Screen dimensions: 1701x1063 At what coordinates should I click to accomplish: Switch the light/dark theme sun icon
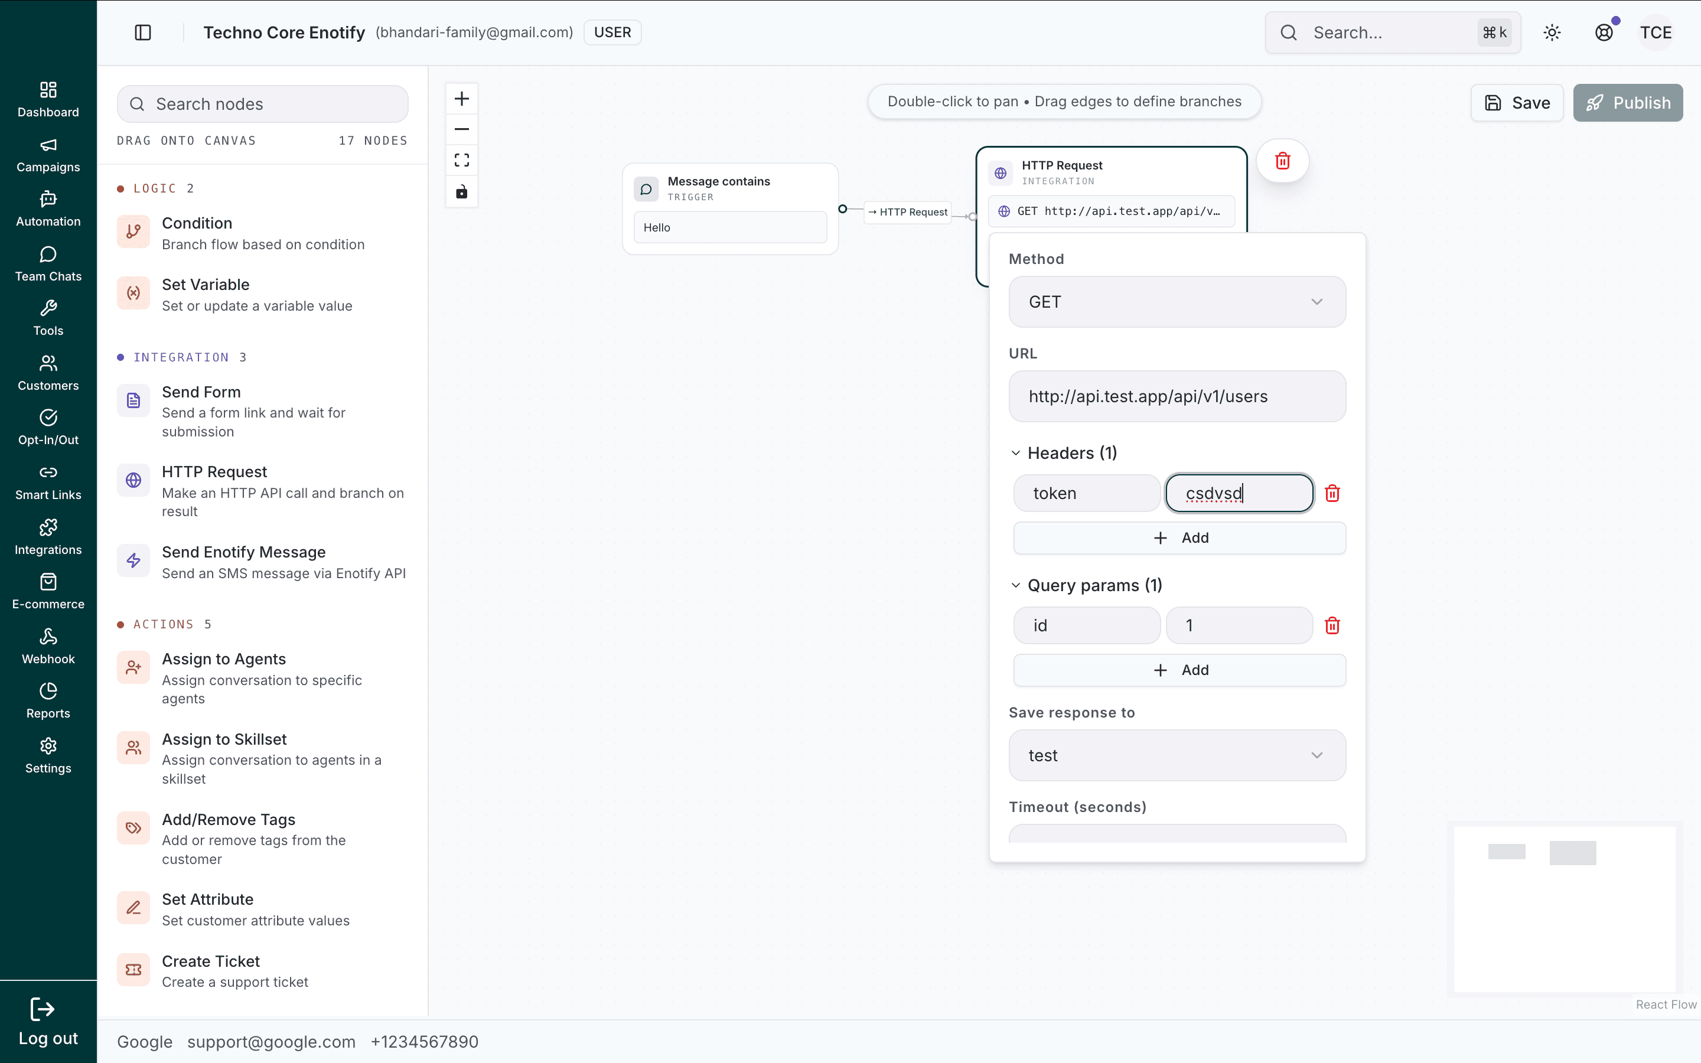(x=1552, y=32)
